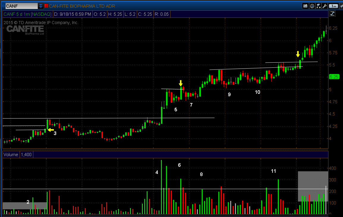Click the H: 5.25 high value
The image size is (343, 217).
pyautogui.click(x=115, y=14)
